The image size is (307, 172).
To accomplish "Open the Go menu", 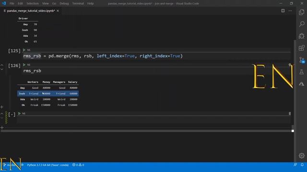I will [x=54, y=3].
